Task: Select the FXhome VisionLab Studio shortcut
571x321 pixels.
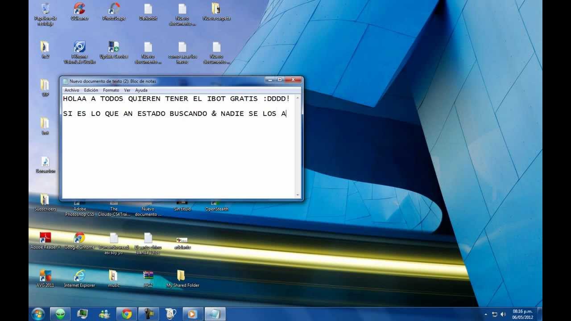Action: (79, 52)
